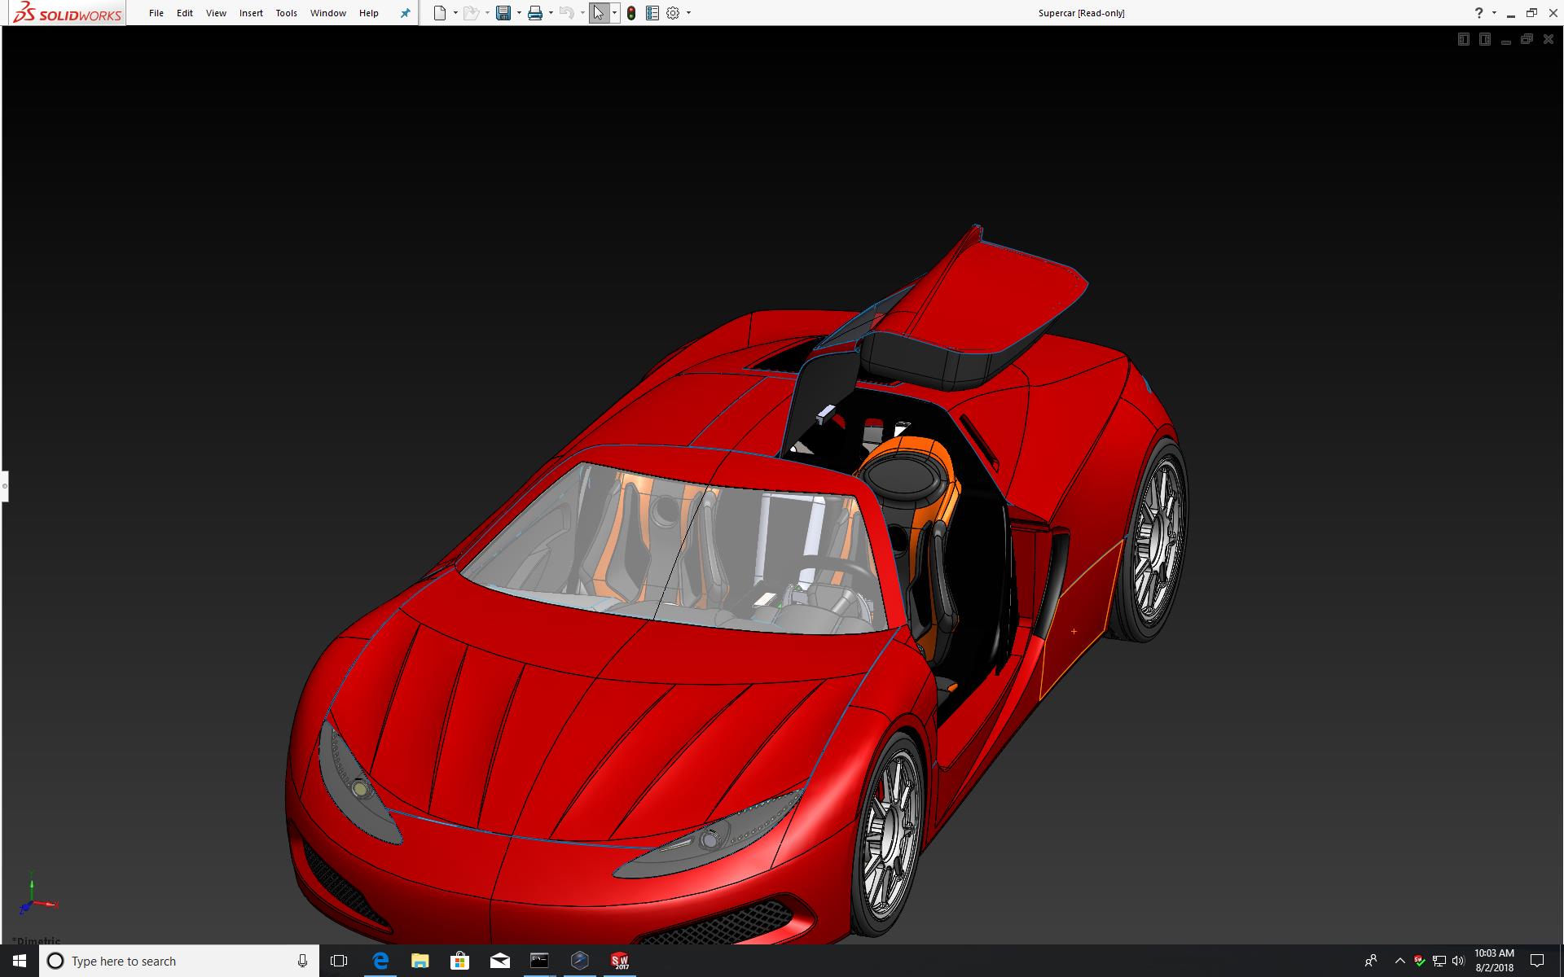Open the Tools menu

[x=286, y=13]
